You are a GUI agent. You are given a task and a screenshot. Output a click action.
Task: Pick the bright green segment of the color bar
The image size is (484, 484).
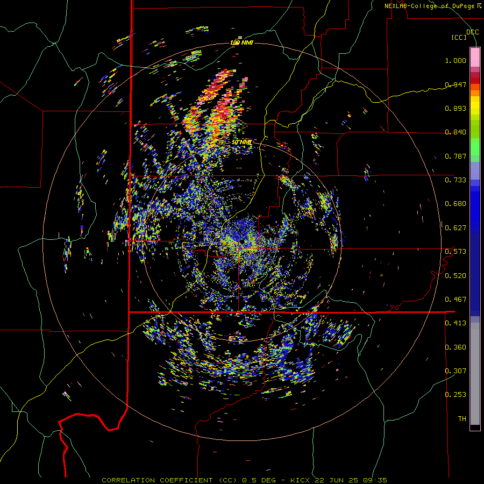pyautogui.click(x=475, y=147)
